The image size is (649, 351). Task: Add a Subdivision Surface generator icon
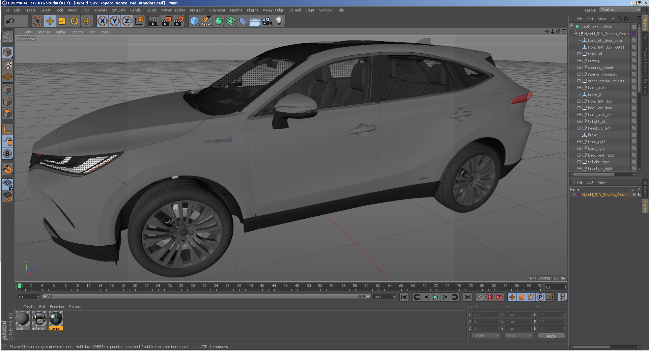coord(219,21)
